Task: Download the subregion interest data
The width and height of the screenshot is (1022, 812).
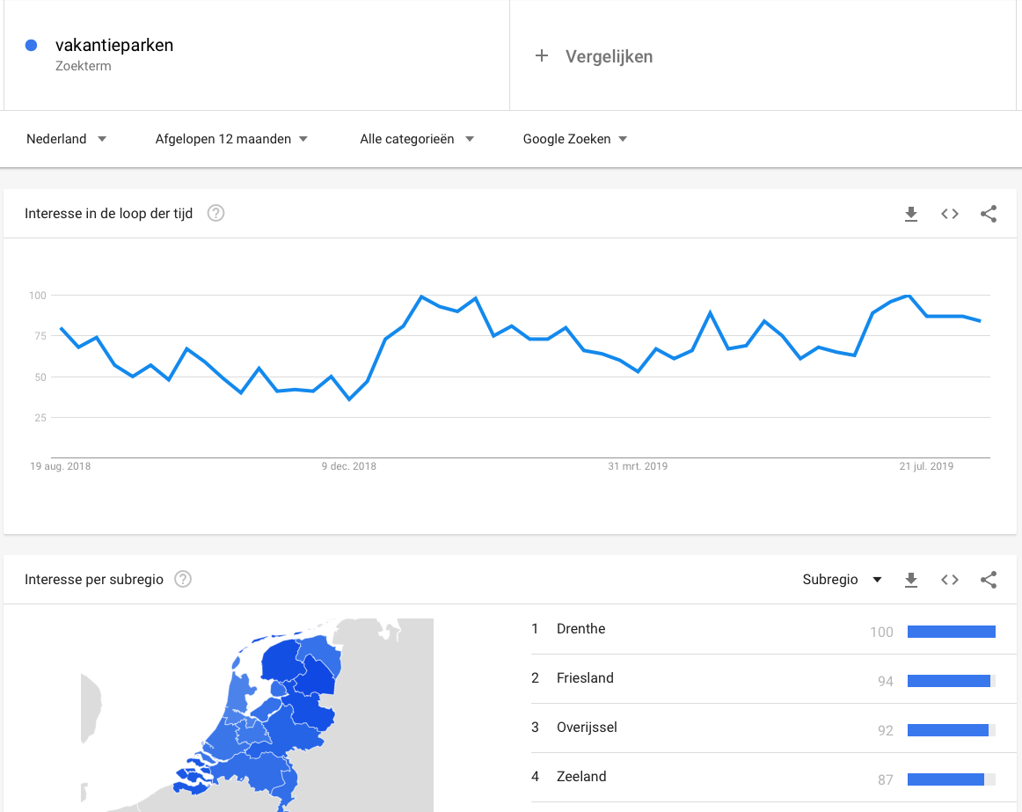Action: [x=911, y=580]
